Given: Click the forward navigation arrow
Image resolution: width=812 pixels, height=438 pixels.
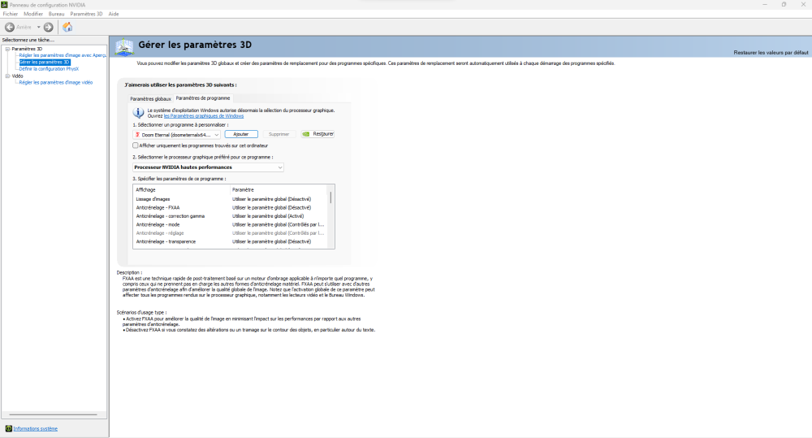Looking at the screenshot, I should tap(48, 27).
